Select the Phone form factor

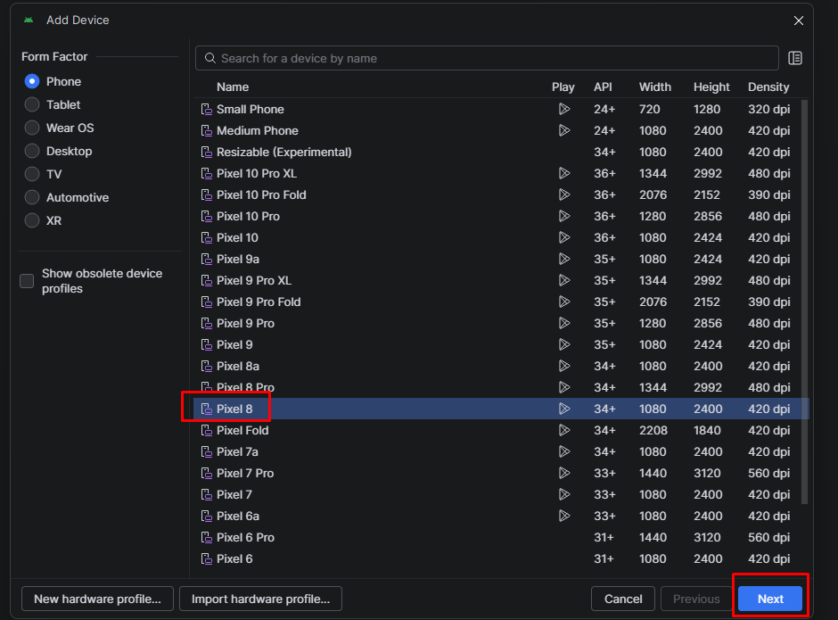(x=32, y=81)
